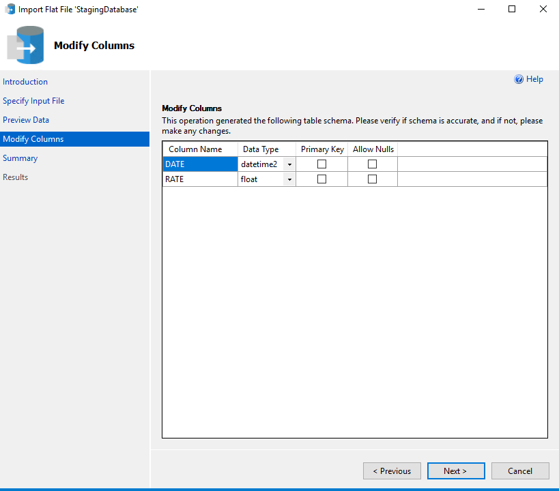This screenshot has width=559, height=491.
Task: Click the Data Type column header
Action: (x=267, y=149)
